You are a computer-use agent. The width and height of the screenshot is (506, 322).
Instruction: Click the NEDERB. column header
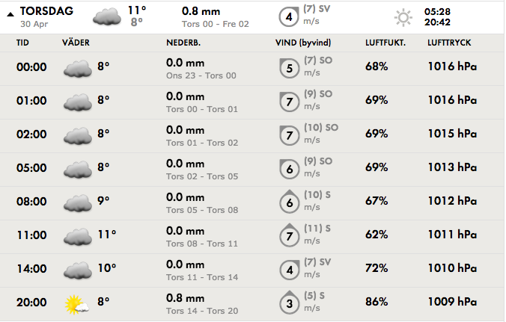(x=183, y=43)
